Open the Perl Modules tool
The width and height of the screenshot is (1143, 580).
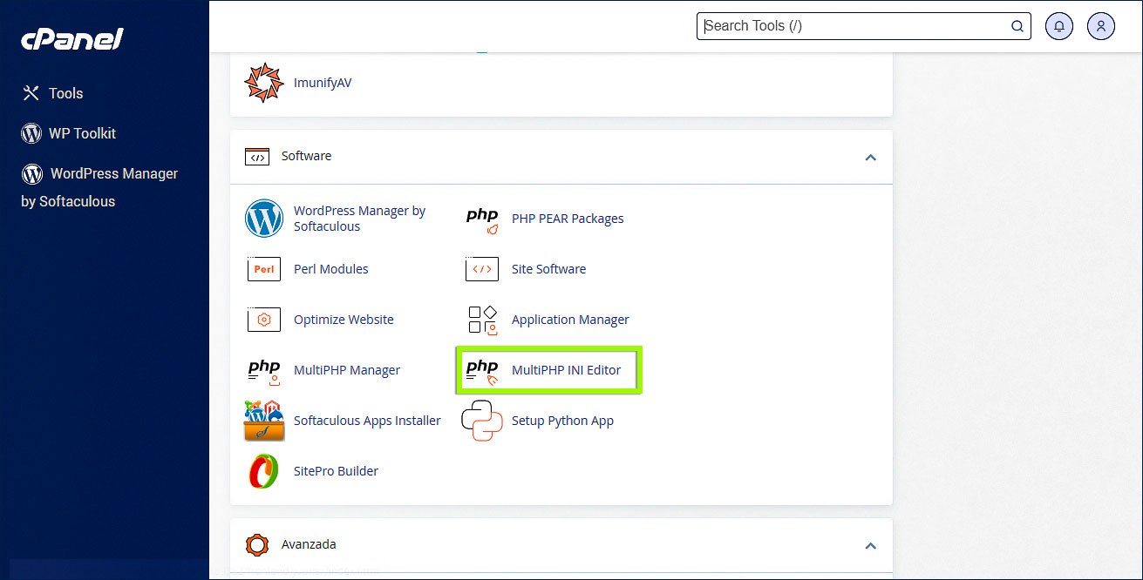330,268
